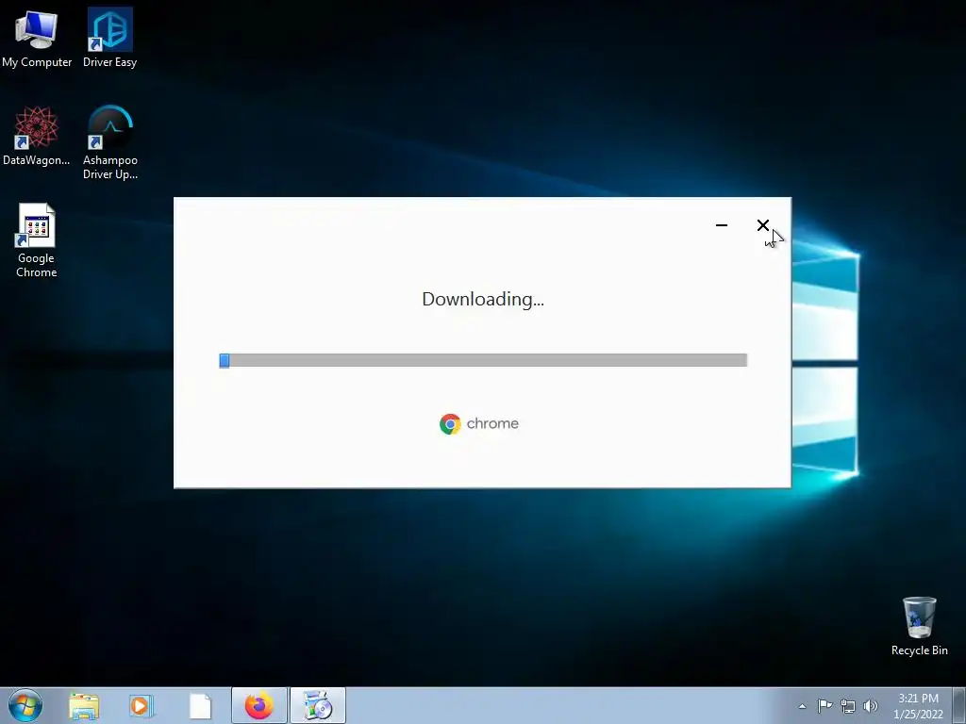Image resolution: width=966 pixels, height=724 pixels.
Task: Open the network status tray icon
Action: pos(848,706)
